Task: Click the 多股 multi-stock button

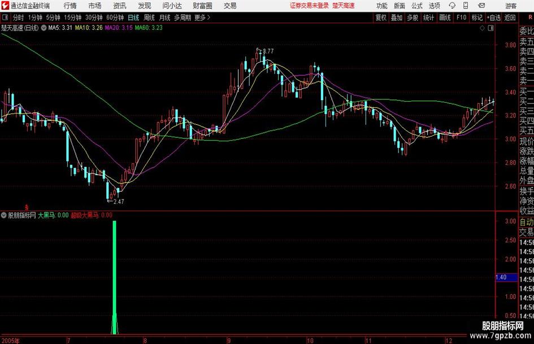Action: tap(413, 18)
